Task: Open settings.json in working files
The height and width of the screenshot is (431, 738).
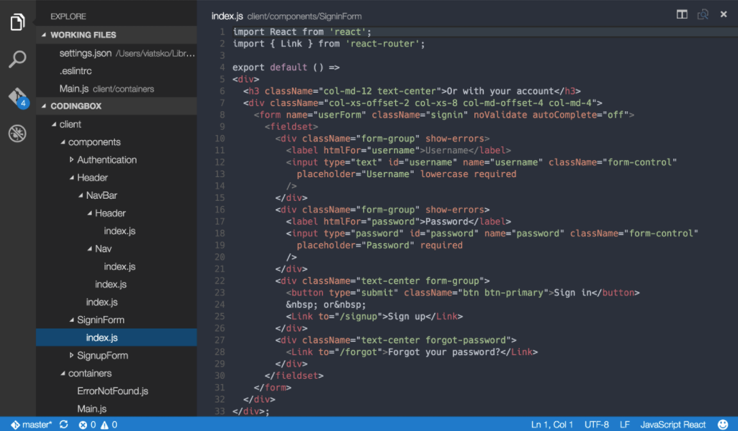Action: click(x=116, y=53)
